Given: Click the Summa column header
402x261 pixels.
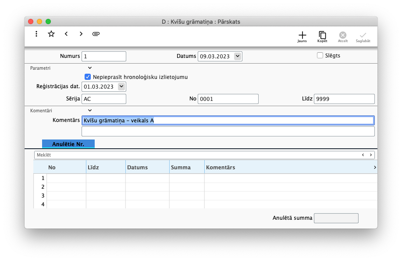Looking at the screenshot, I should tap(187, 167).
